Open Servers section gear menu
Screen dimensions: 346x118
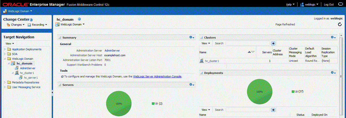(x=192, y=85)
